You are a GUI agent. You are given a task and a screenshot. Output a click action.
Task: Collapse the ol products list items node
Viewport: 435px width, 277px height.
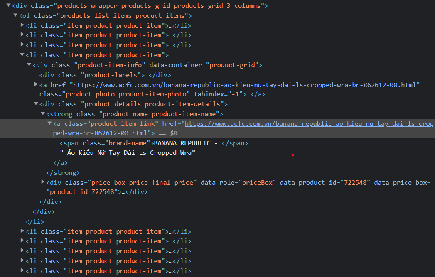point(15,15)
